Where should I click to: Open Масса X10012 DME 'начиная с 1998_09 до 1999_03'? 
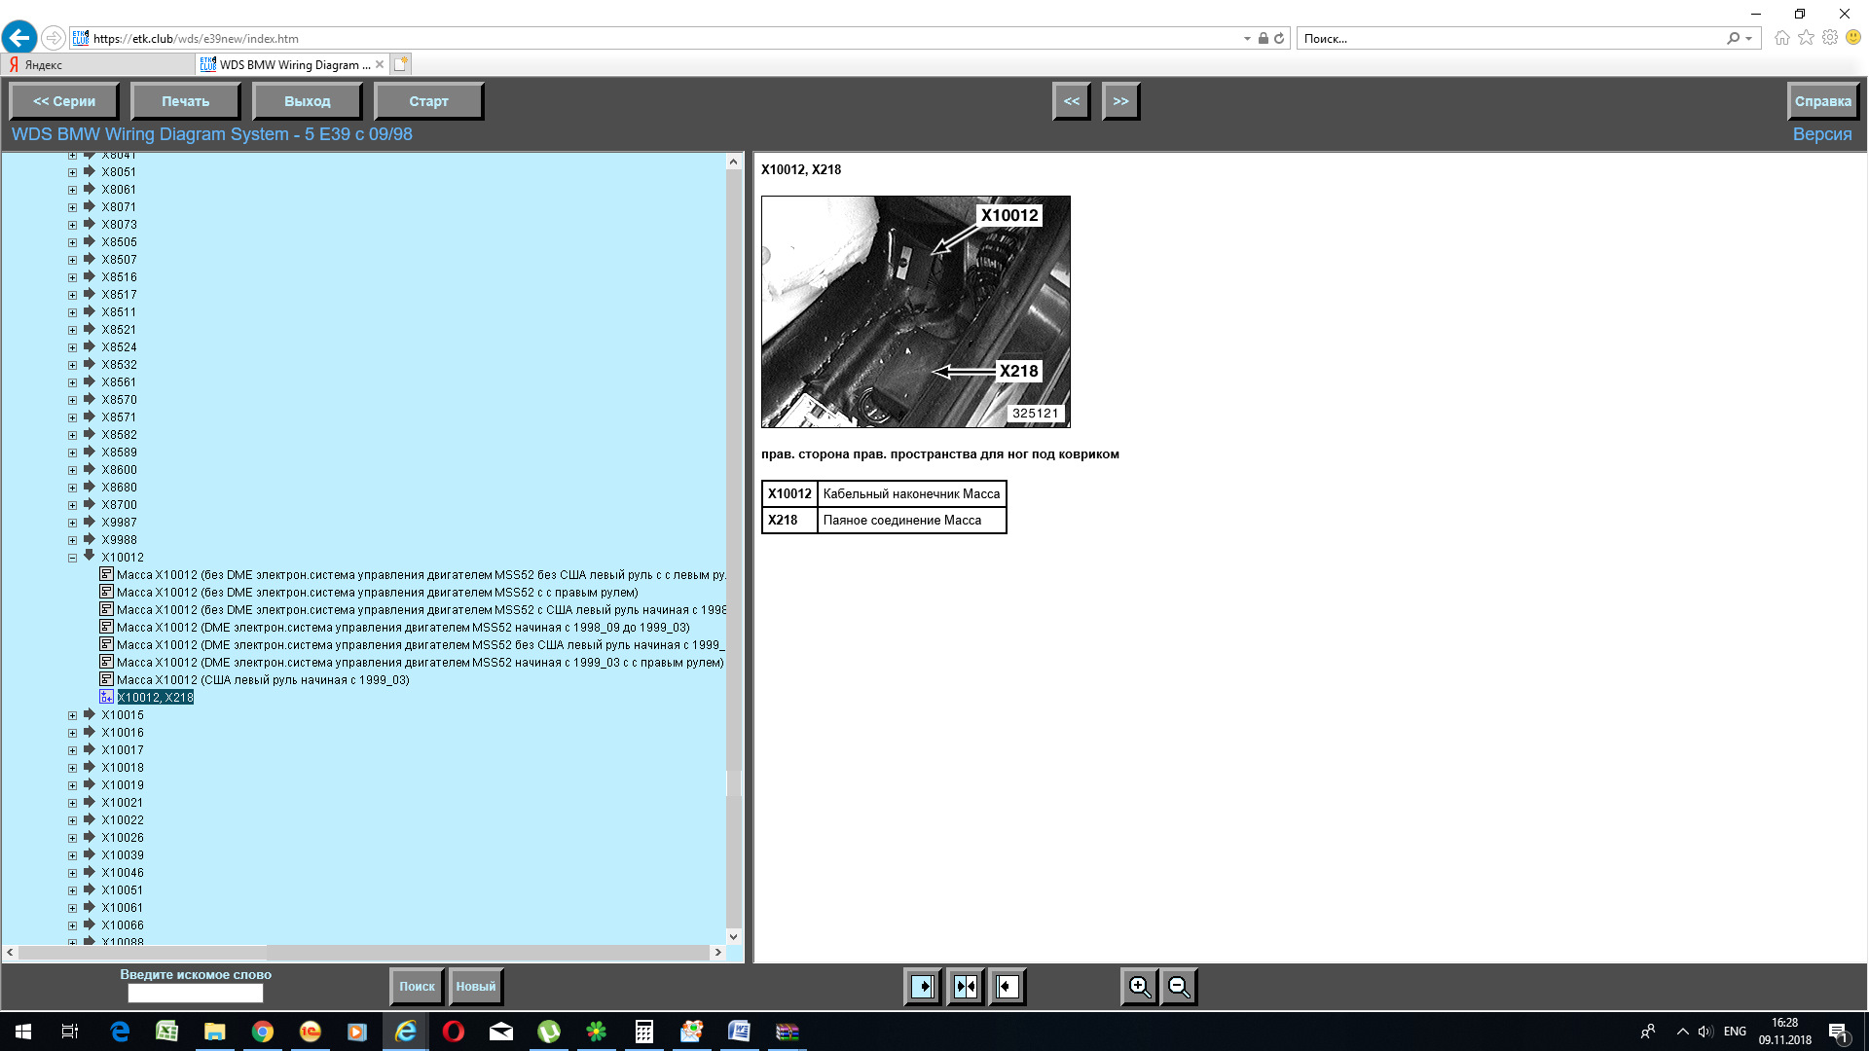[x=403, y=628]
